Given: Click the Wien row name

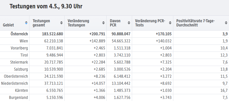Looking at the screenshot, I should [x=24, y=41].
